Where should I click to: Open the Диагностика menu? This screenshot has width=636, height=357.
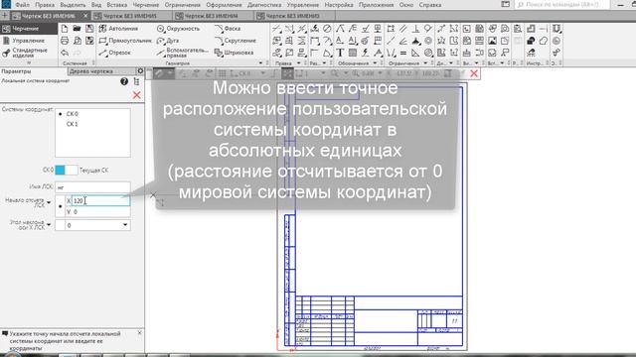pos(264,5)
